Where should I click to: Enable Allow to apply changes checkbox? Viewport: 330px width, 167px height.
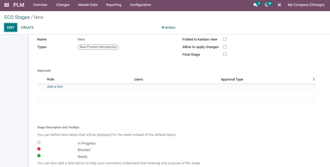pyautogui.click(x=225, y=47)
